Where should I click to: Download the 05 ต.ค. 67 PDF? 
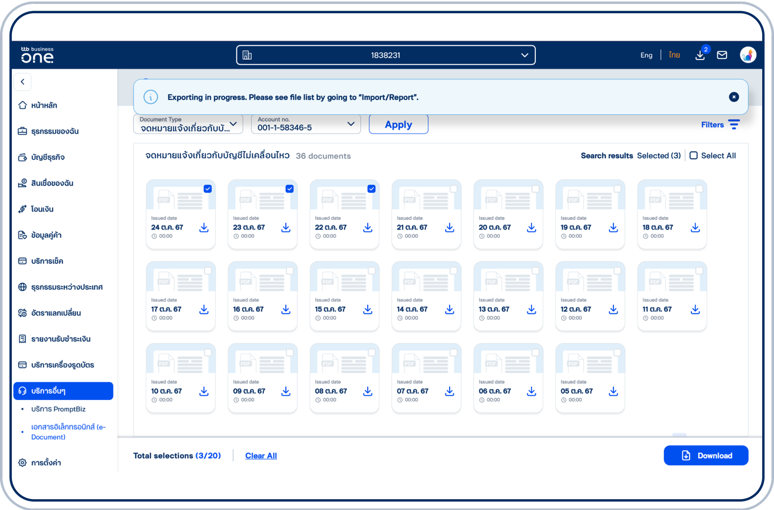coord(613,392)
